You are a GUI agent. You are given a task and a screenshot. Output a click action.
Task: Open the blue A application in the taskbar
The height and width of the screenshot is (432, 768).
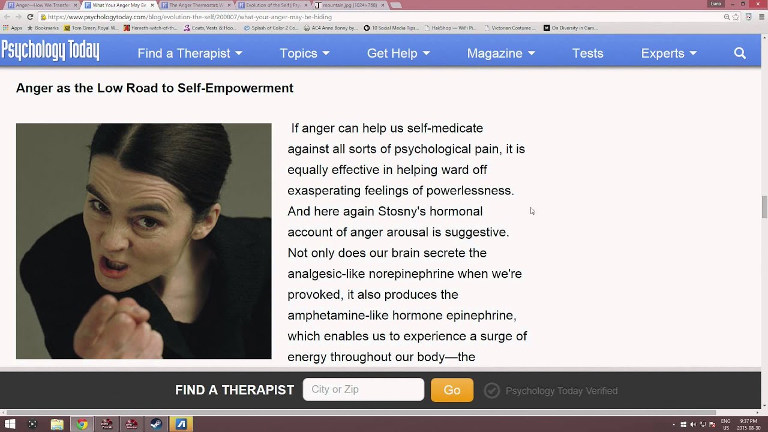tap(181, 424)
